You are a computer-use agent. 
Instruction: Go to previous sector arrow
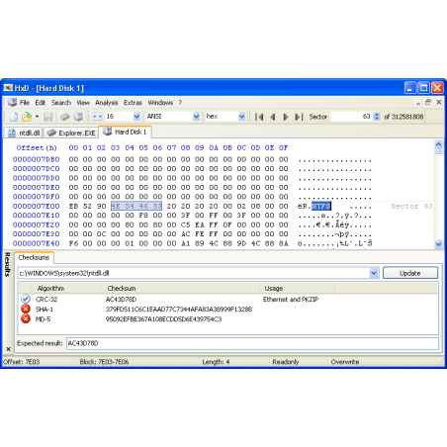272,117
